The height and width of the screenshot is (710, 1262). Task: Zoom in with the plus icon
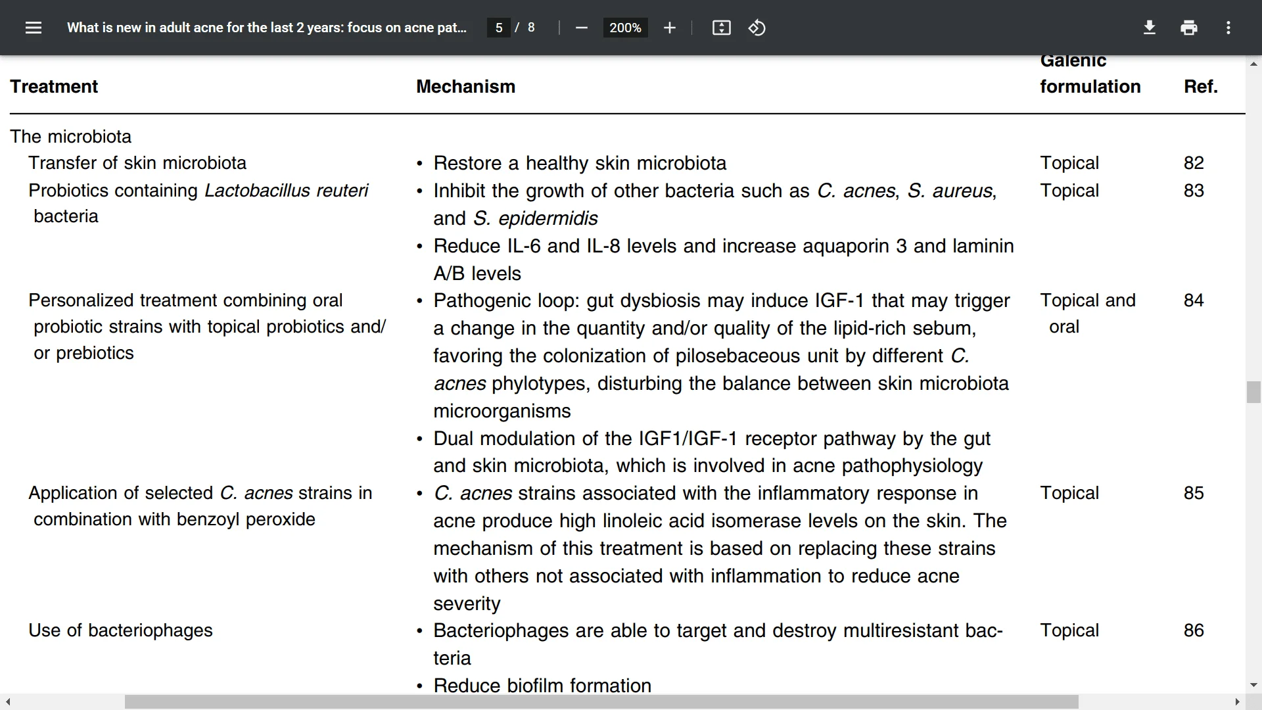click(x=669, y=28)
